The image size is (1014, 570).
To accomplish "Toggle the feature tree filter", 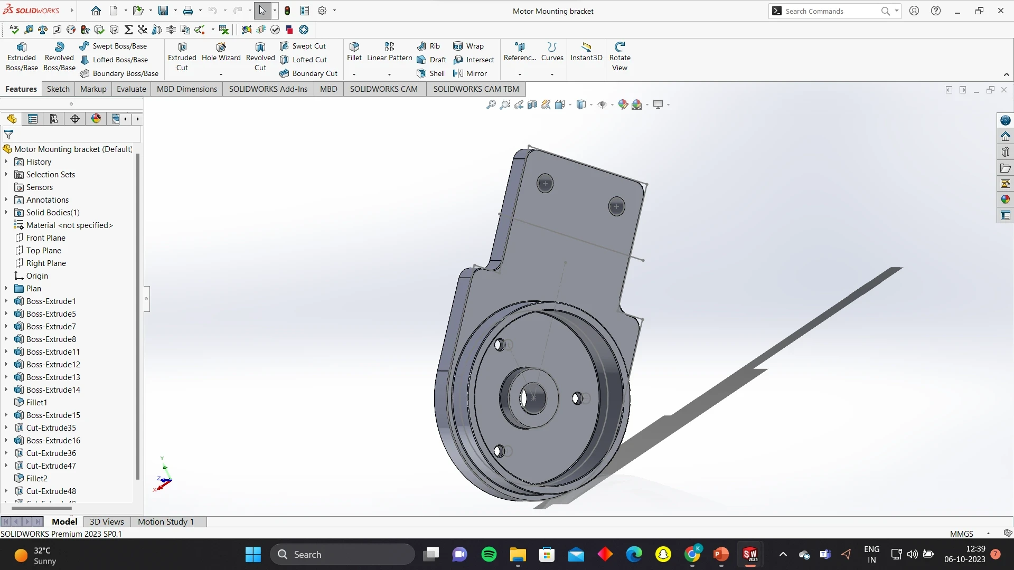I will pyautogui.click(x=9, y=135).
